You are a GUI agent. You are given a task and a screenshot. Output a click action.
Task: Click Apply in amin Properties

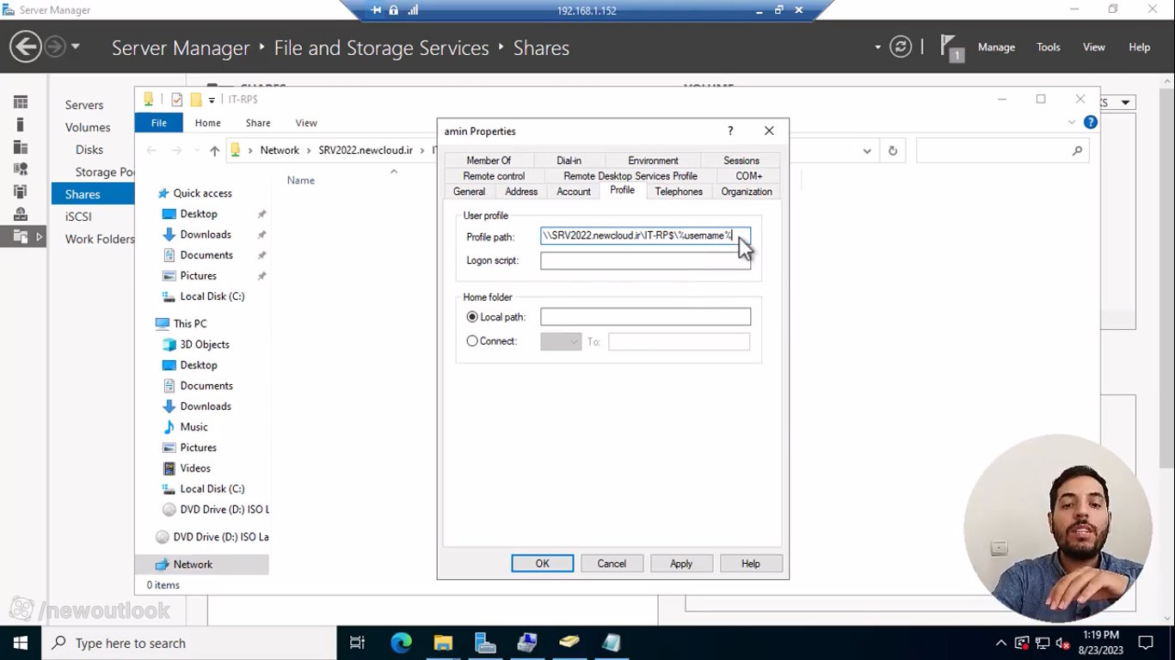pos(681,564)
